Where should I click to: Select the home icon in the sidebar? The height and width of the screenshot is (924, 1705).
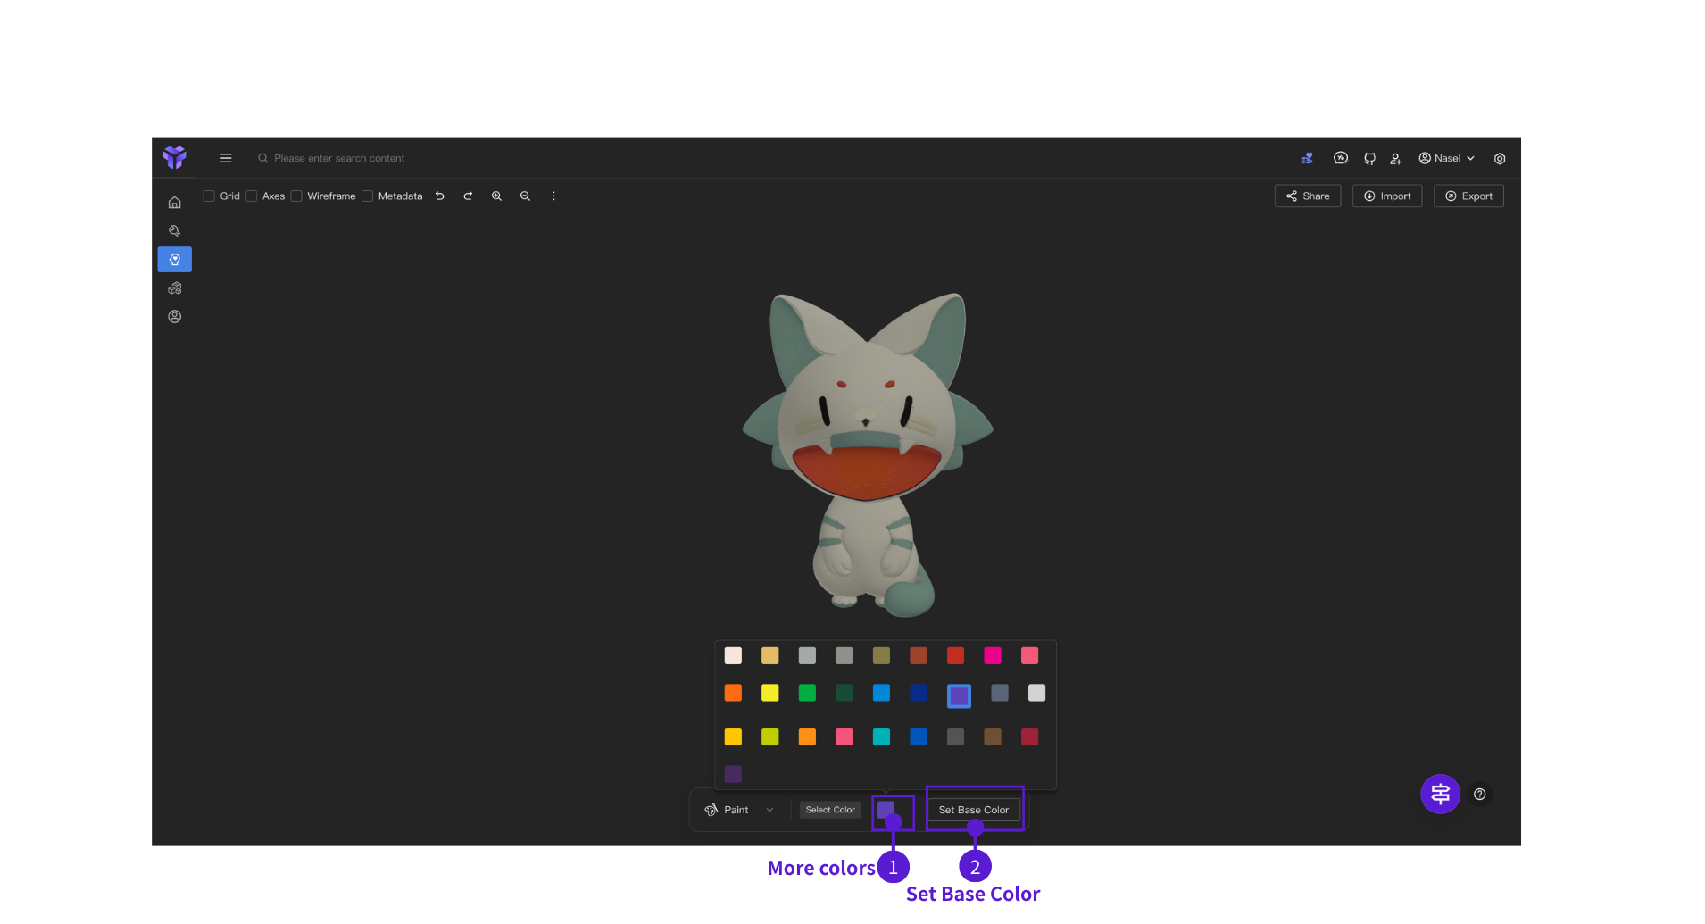175,202
